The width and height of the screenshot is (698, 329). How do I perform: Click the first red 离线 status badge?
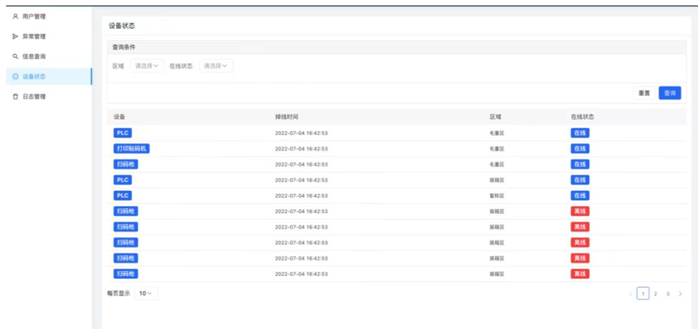[579, 212]
